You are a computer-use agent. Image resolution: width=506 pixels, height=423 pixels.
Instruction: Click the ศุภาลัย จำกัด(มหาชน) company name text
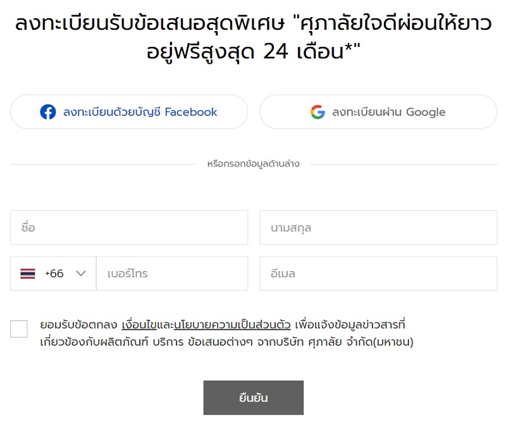361,342
